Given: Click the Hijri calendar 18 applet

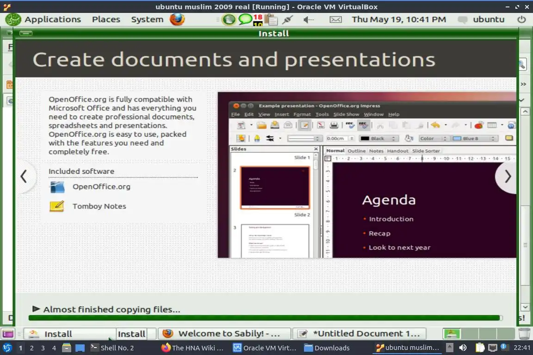Looking at the screenshot, I should (258, 20).
